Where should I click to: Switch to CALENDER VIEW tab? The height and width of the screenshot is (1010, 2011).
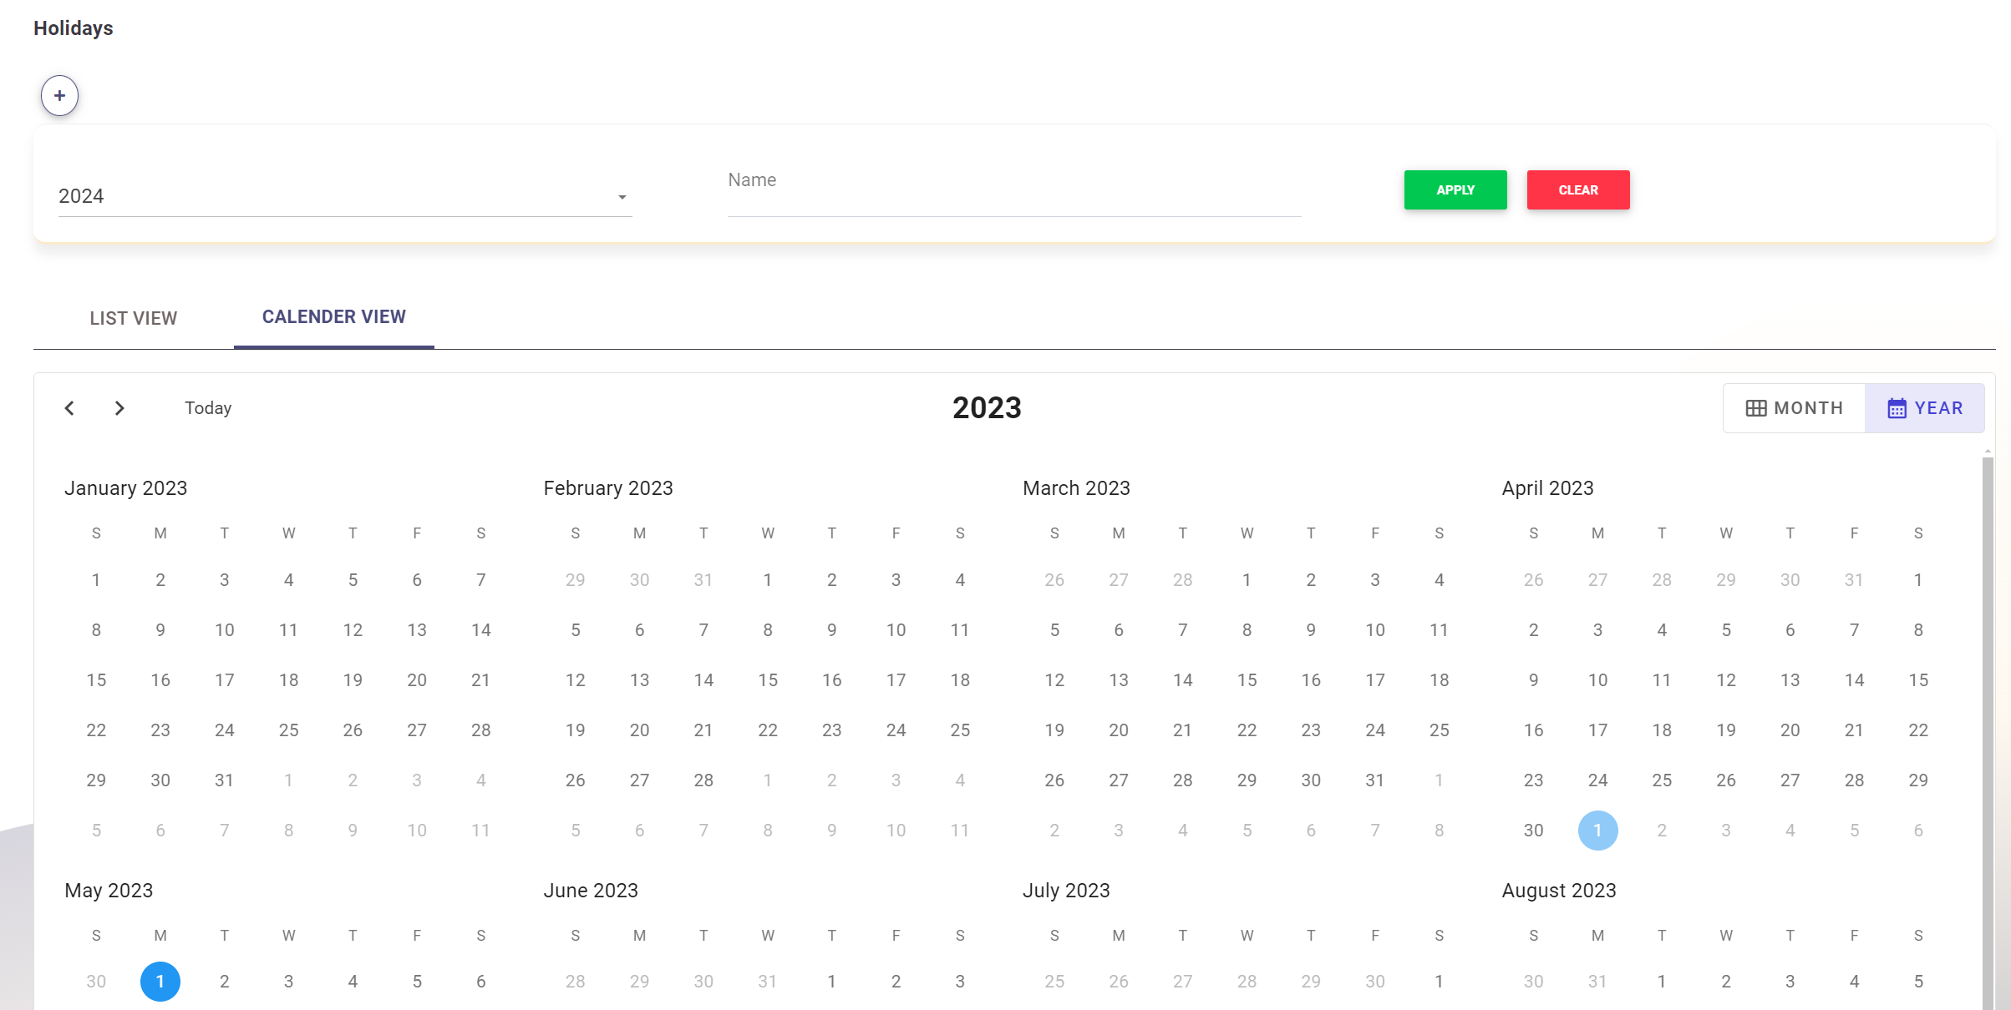pos(334,317)
